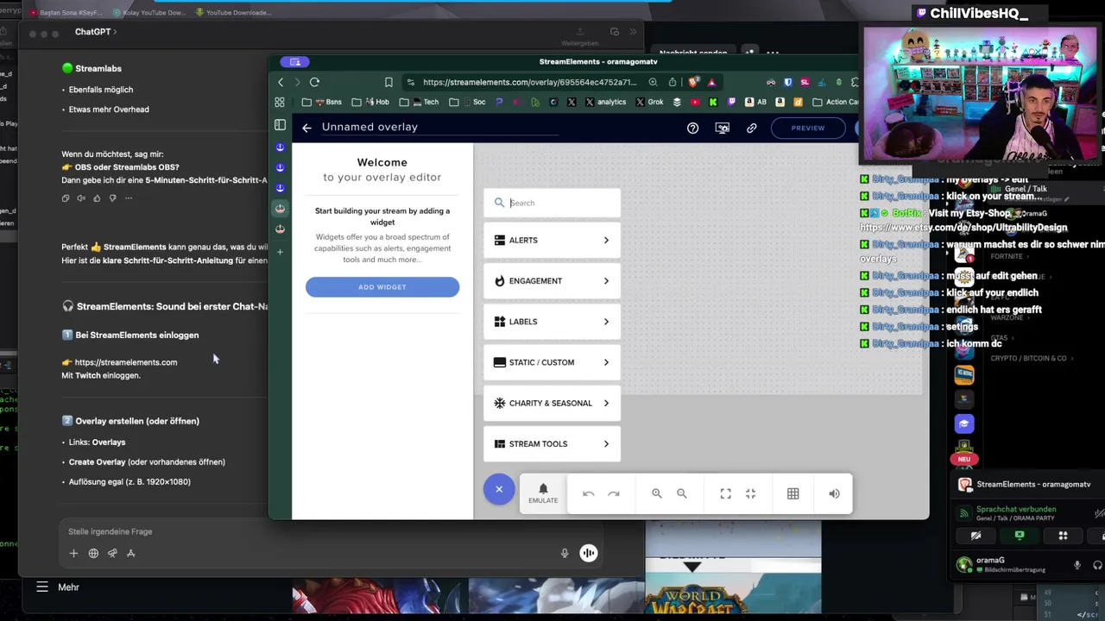This screenshot has width=1105, height=621.
Task: Open the tab grid icon
Action: [280, 102]
